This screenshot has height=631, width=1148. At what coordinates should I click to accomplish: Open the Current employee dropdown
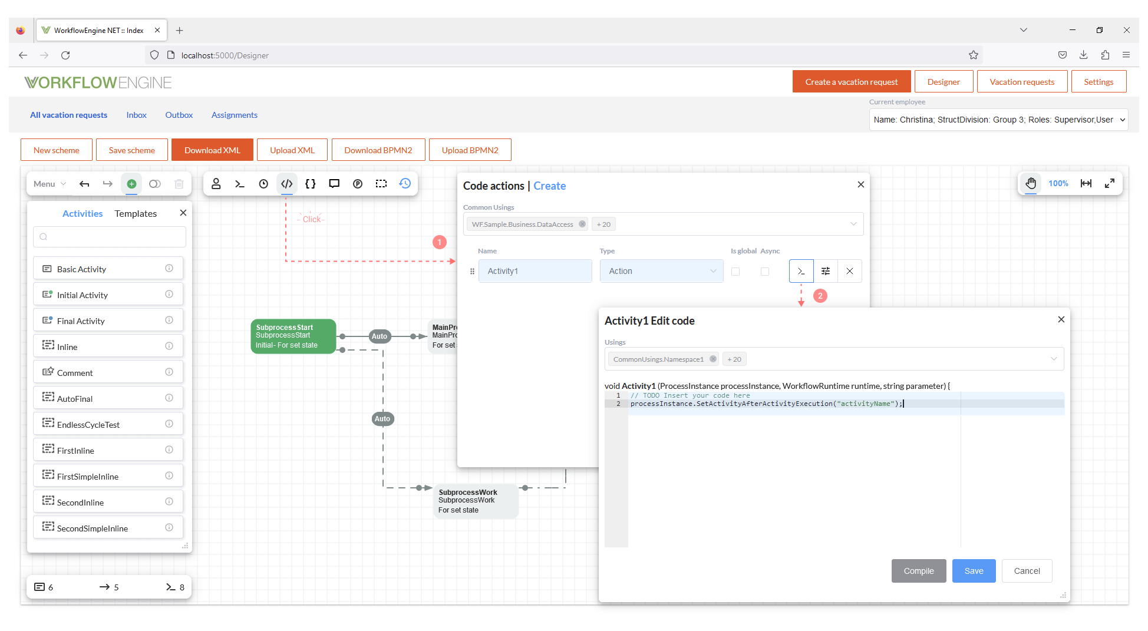tap(998, 120)
